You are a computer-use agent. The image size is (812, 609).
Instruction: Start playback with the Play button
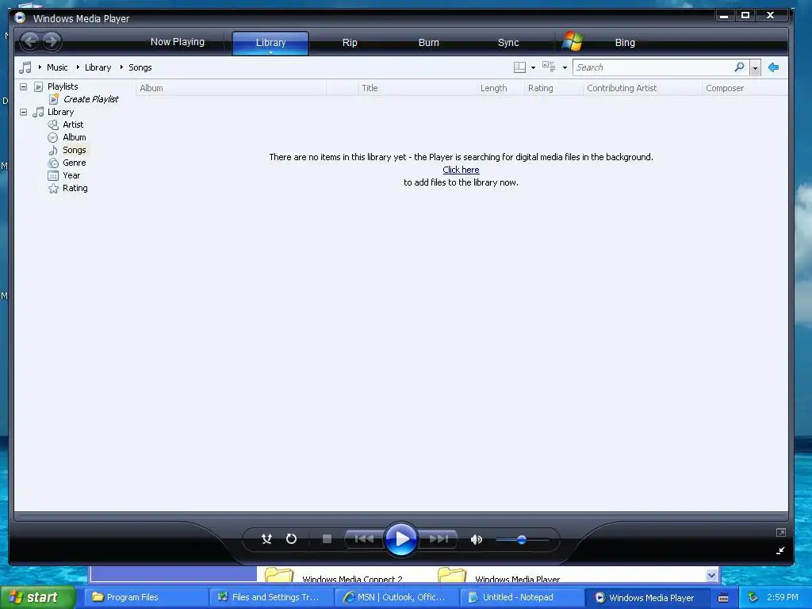[400, 539]
